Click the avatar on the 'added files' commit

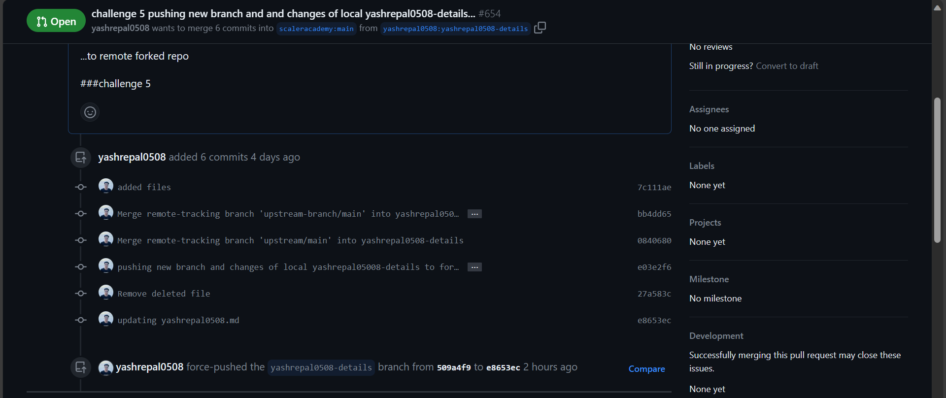105,186
